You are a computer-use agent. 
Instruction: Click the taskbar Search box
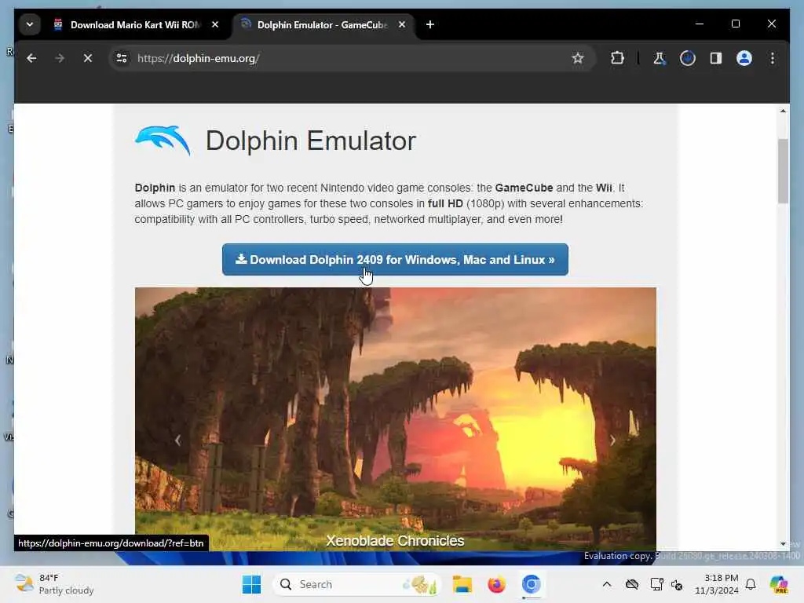[x=357, y=584]
